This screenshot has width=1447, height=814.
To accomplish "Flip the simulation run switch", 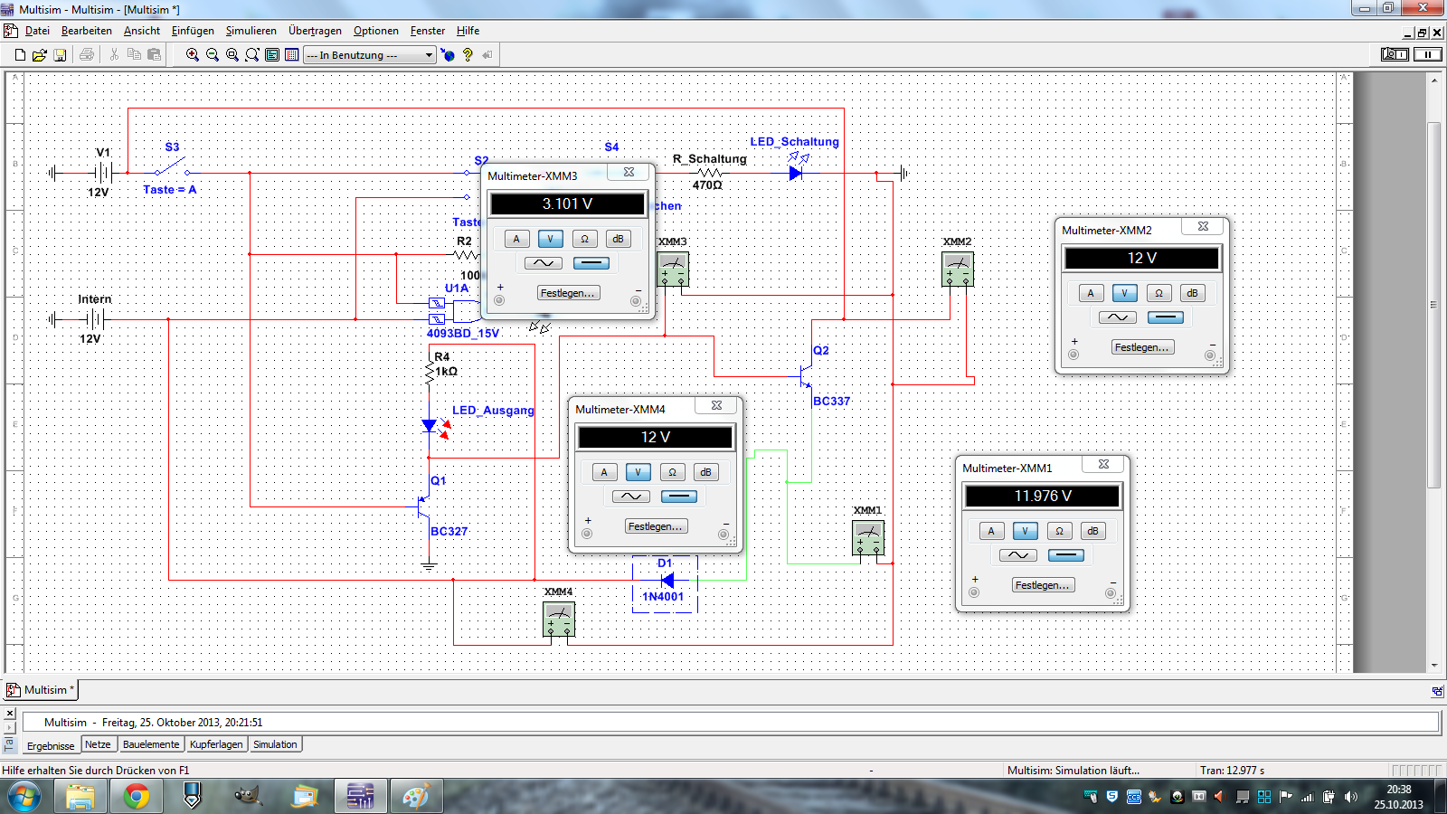I will (x=1395, y=54).
